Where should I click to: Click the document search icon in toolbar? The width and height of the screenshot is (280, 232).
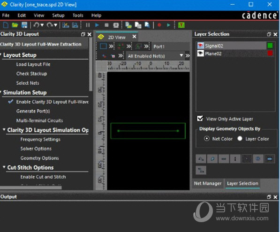(x=147, y=25)
